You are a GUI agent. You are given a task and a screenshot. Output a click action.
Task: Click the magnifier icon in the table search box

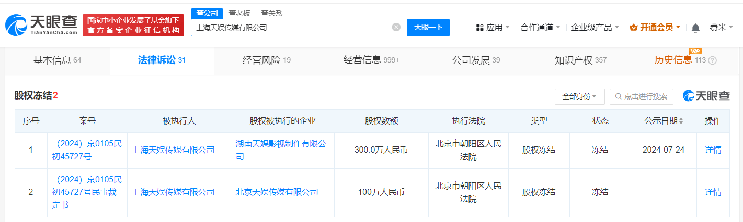coord(619,96)
